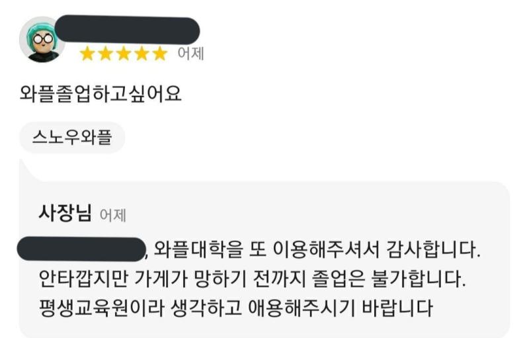Click the review text 와플졸업하고싶어요
Viewport: 529px width, 338px height.
pos(101,93)
